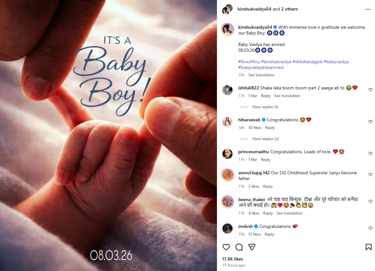Screen dimensions: 375x271
Task: Open the #babyvaidya hashtag
Action: pyautogui.click(x=336, y=62)
